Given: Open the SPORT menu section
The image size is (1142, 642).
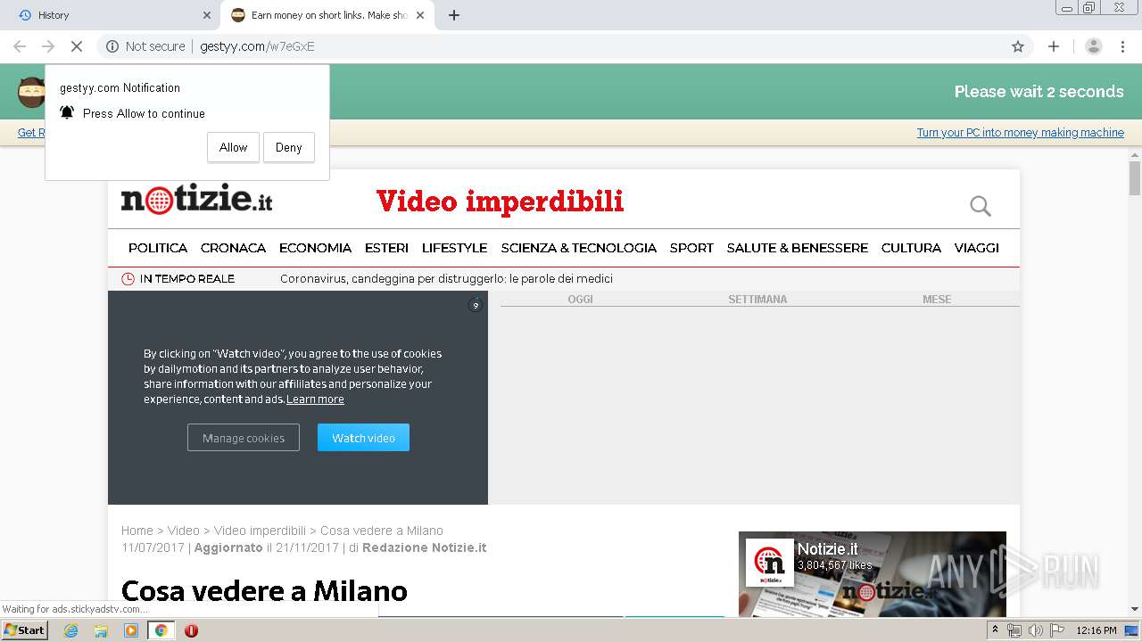Looking at the screenshot, I should coord(691,248).
